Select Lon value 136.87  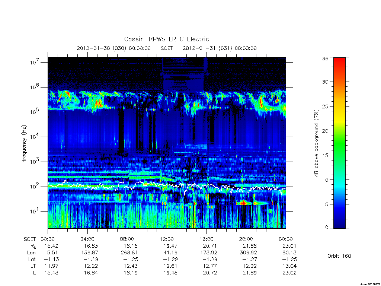(x=89, y=253)
